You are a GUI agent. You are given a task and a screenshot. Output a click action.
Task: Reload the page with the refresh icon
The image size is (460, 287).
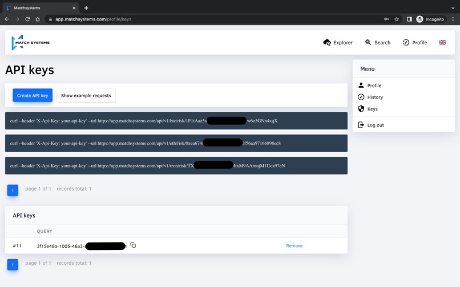tap(27, 19)
